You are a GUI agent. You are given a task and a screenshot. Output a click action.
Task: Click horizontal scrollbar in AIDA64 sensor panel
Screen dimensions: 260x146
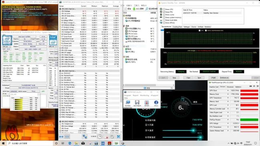pos(140,85)
